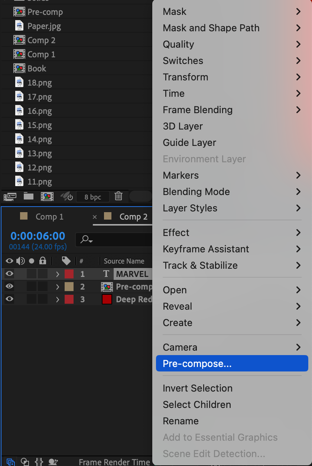
Task: Click the render time snail icon
Action: [x=53, y=462]
